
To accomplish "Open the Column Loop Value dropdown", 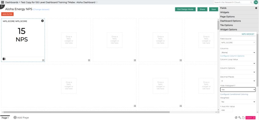I will [x=238, y=63].
